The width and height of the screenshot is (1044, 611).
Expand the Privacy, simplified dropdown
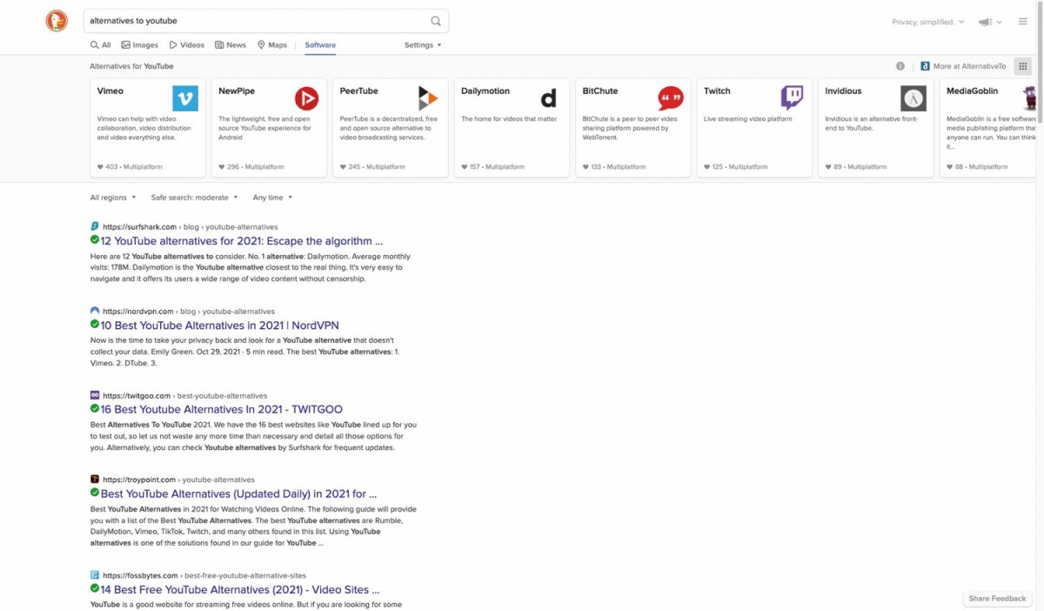[x=927, y=22]
